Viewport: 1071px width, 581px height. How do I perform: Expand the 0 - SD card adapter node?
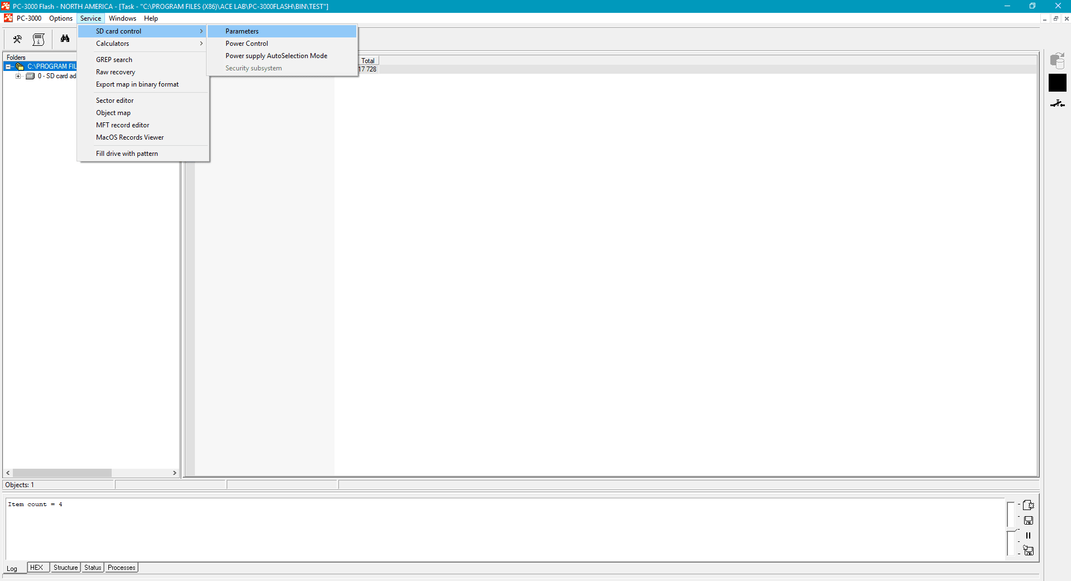click(x=18, y=76)
